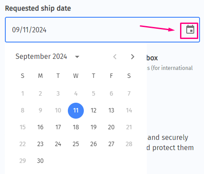Choose September 19 in the calendar
The height and width of the screenshot is (174, 204).
(94, 127)
